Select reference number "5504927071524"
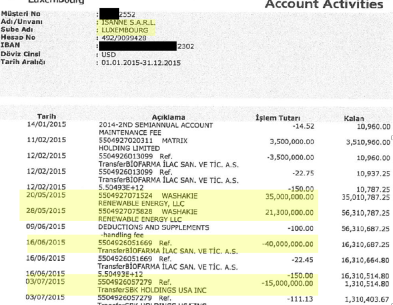393x305 pixels. tap(125, 196)
